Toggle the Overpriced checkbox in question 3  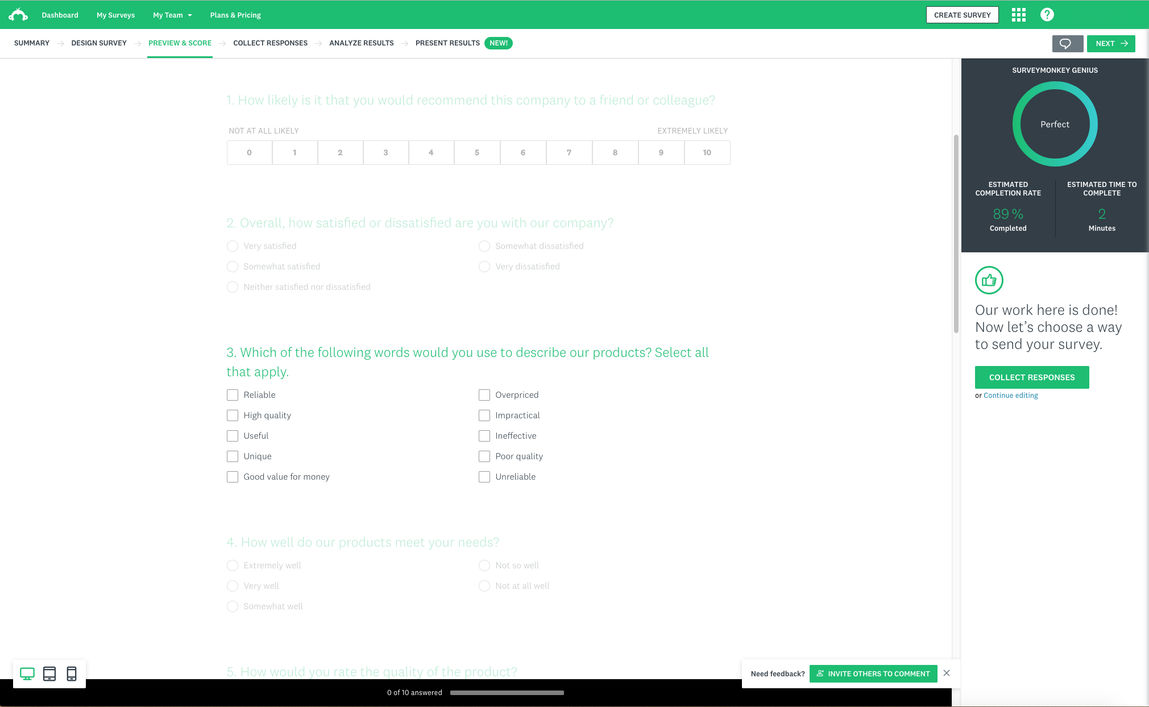(x=483, y=394)
